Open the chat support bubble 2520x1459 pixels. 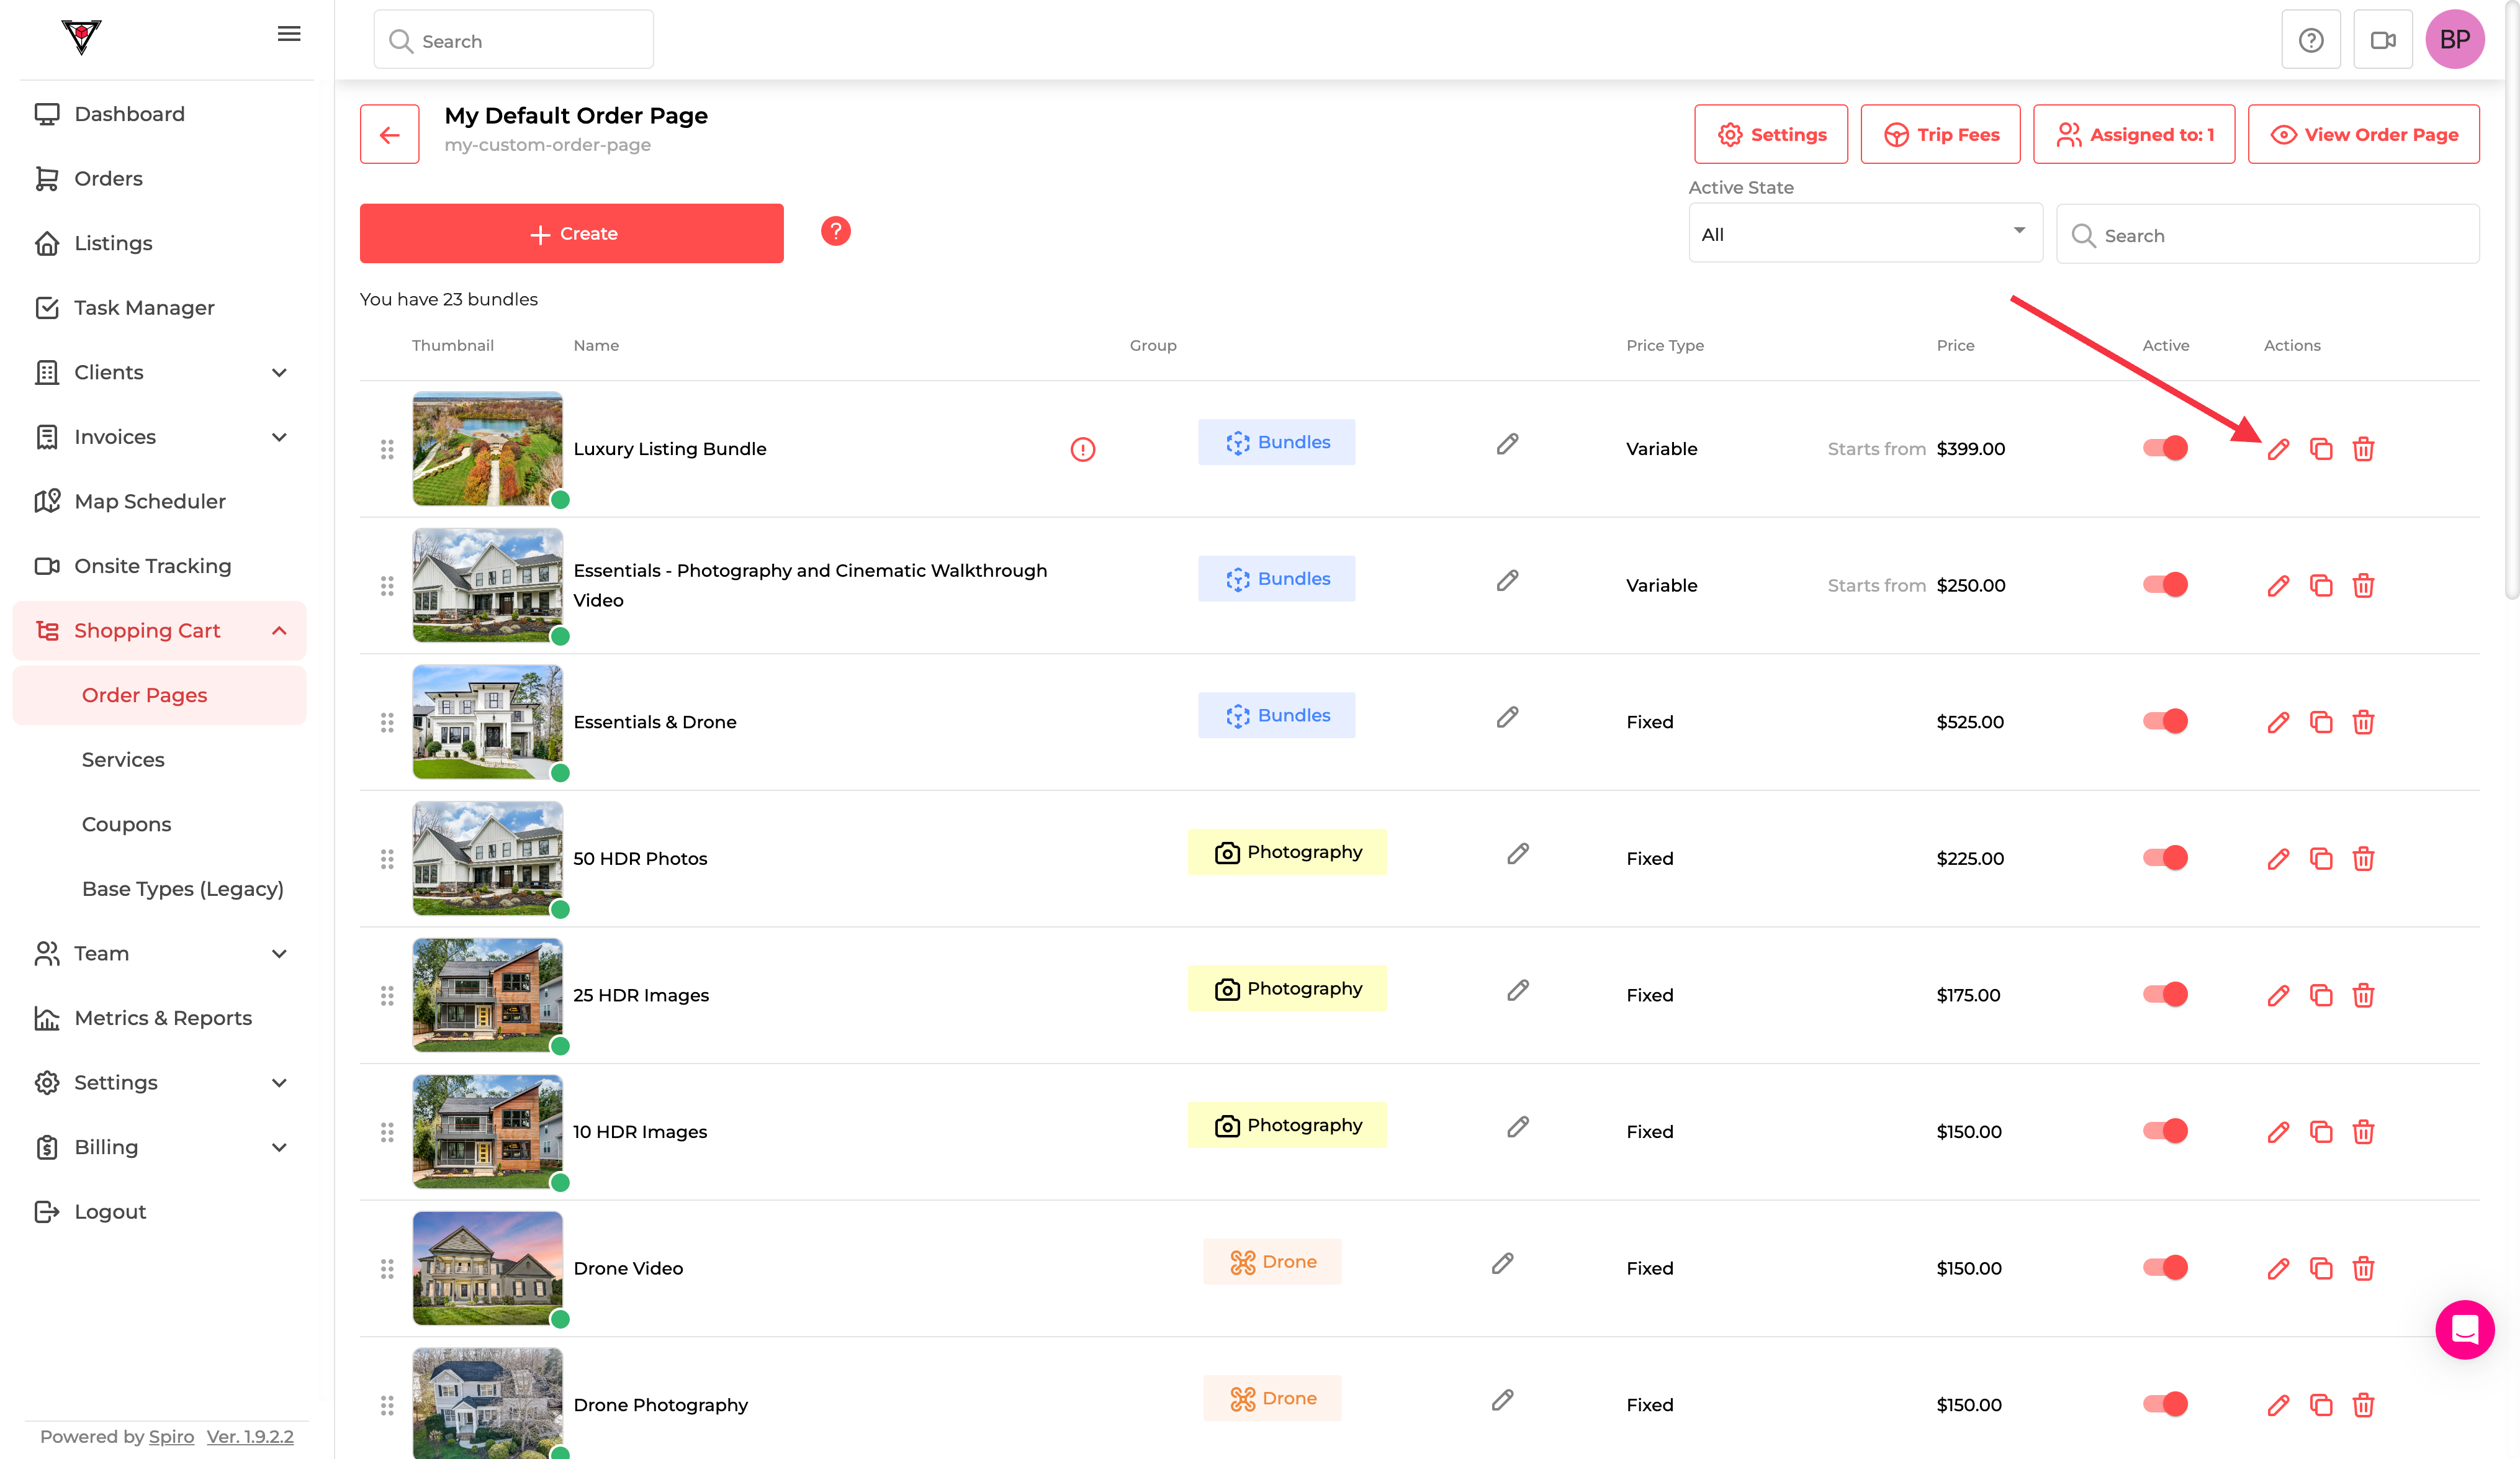(x=2464, y=1329)
